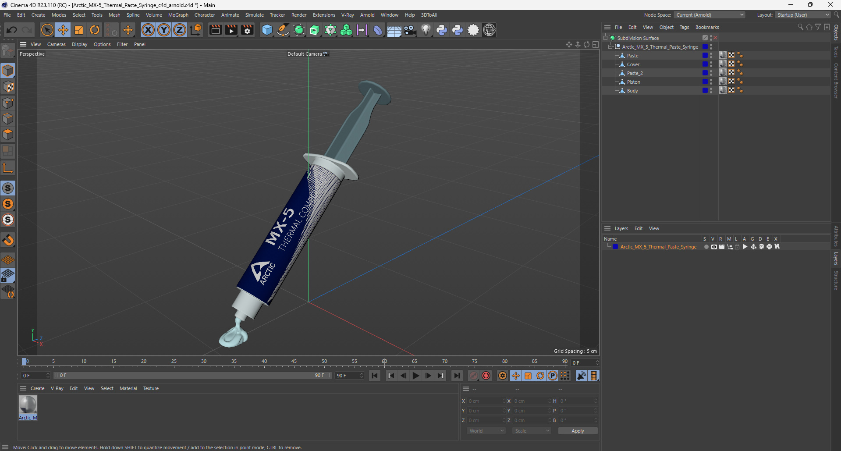This screenshot has height=451, width=841.
Task: Select the Scale tool
Action: click(79, 30)
